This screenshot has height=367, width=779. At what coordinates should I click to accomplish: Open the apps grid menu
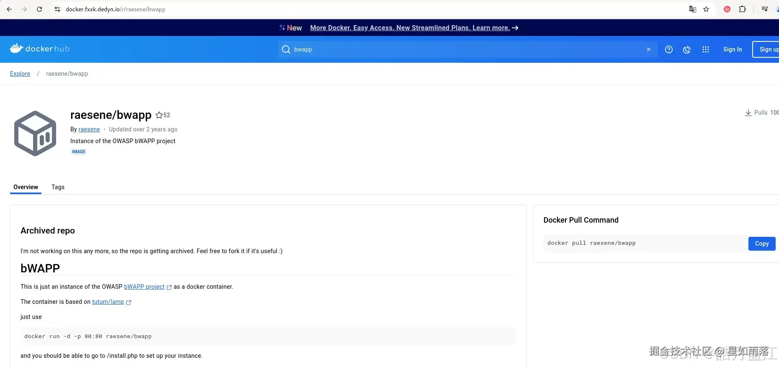tap(706, 49)
